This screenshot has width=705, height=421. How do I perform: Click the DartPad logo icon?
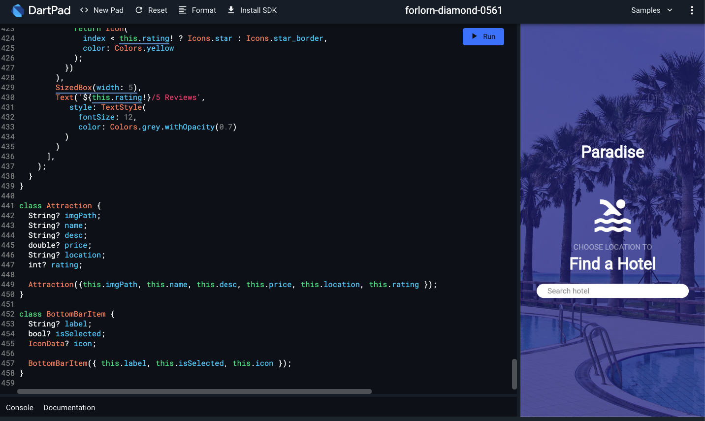[17, 10]
